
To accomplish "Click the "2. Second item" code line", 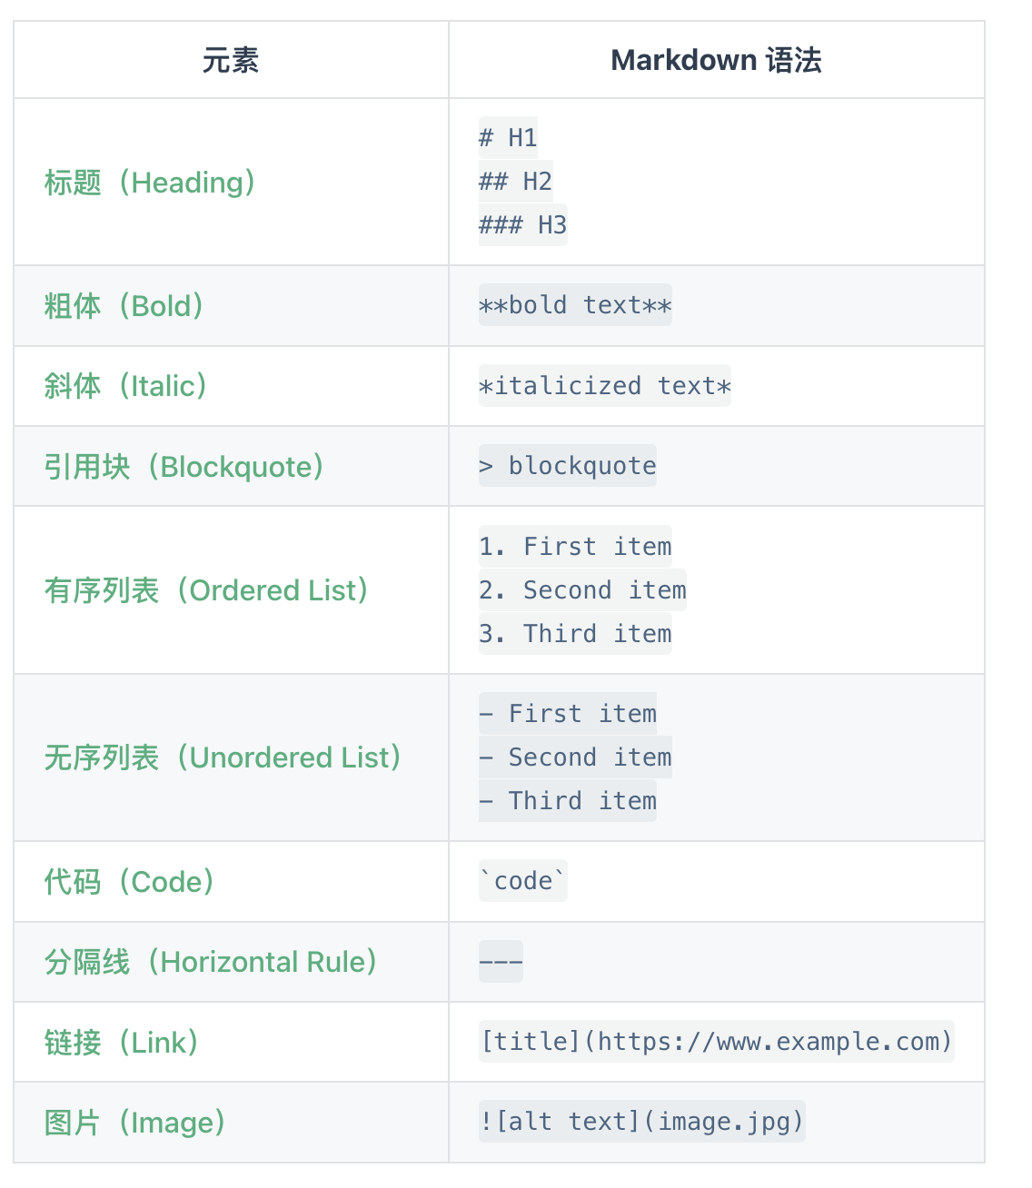I will 582,590.
